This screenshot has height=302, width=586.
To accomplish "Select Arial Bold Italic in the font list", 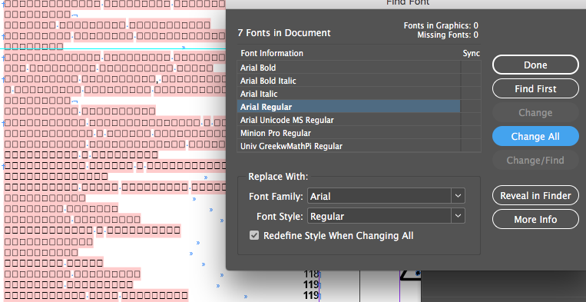I will tap(349, 81).
